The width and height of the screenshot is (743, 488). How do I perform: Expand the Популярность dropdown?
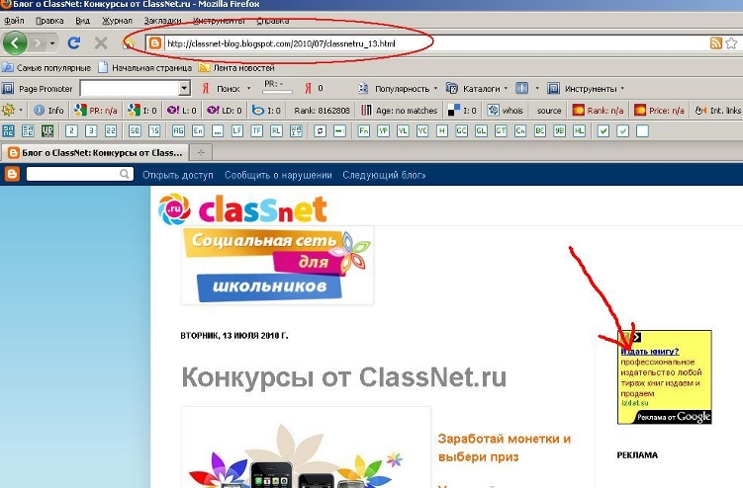pyautogui.click(x=435, y=89)
